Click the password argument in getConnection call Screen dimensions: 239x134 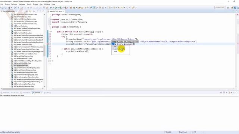pos(129,44)
